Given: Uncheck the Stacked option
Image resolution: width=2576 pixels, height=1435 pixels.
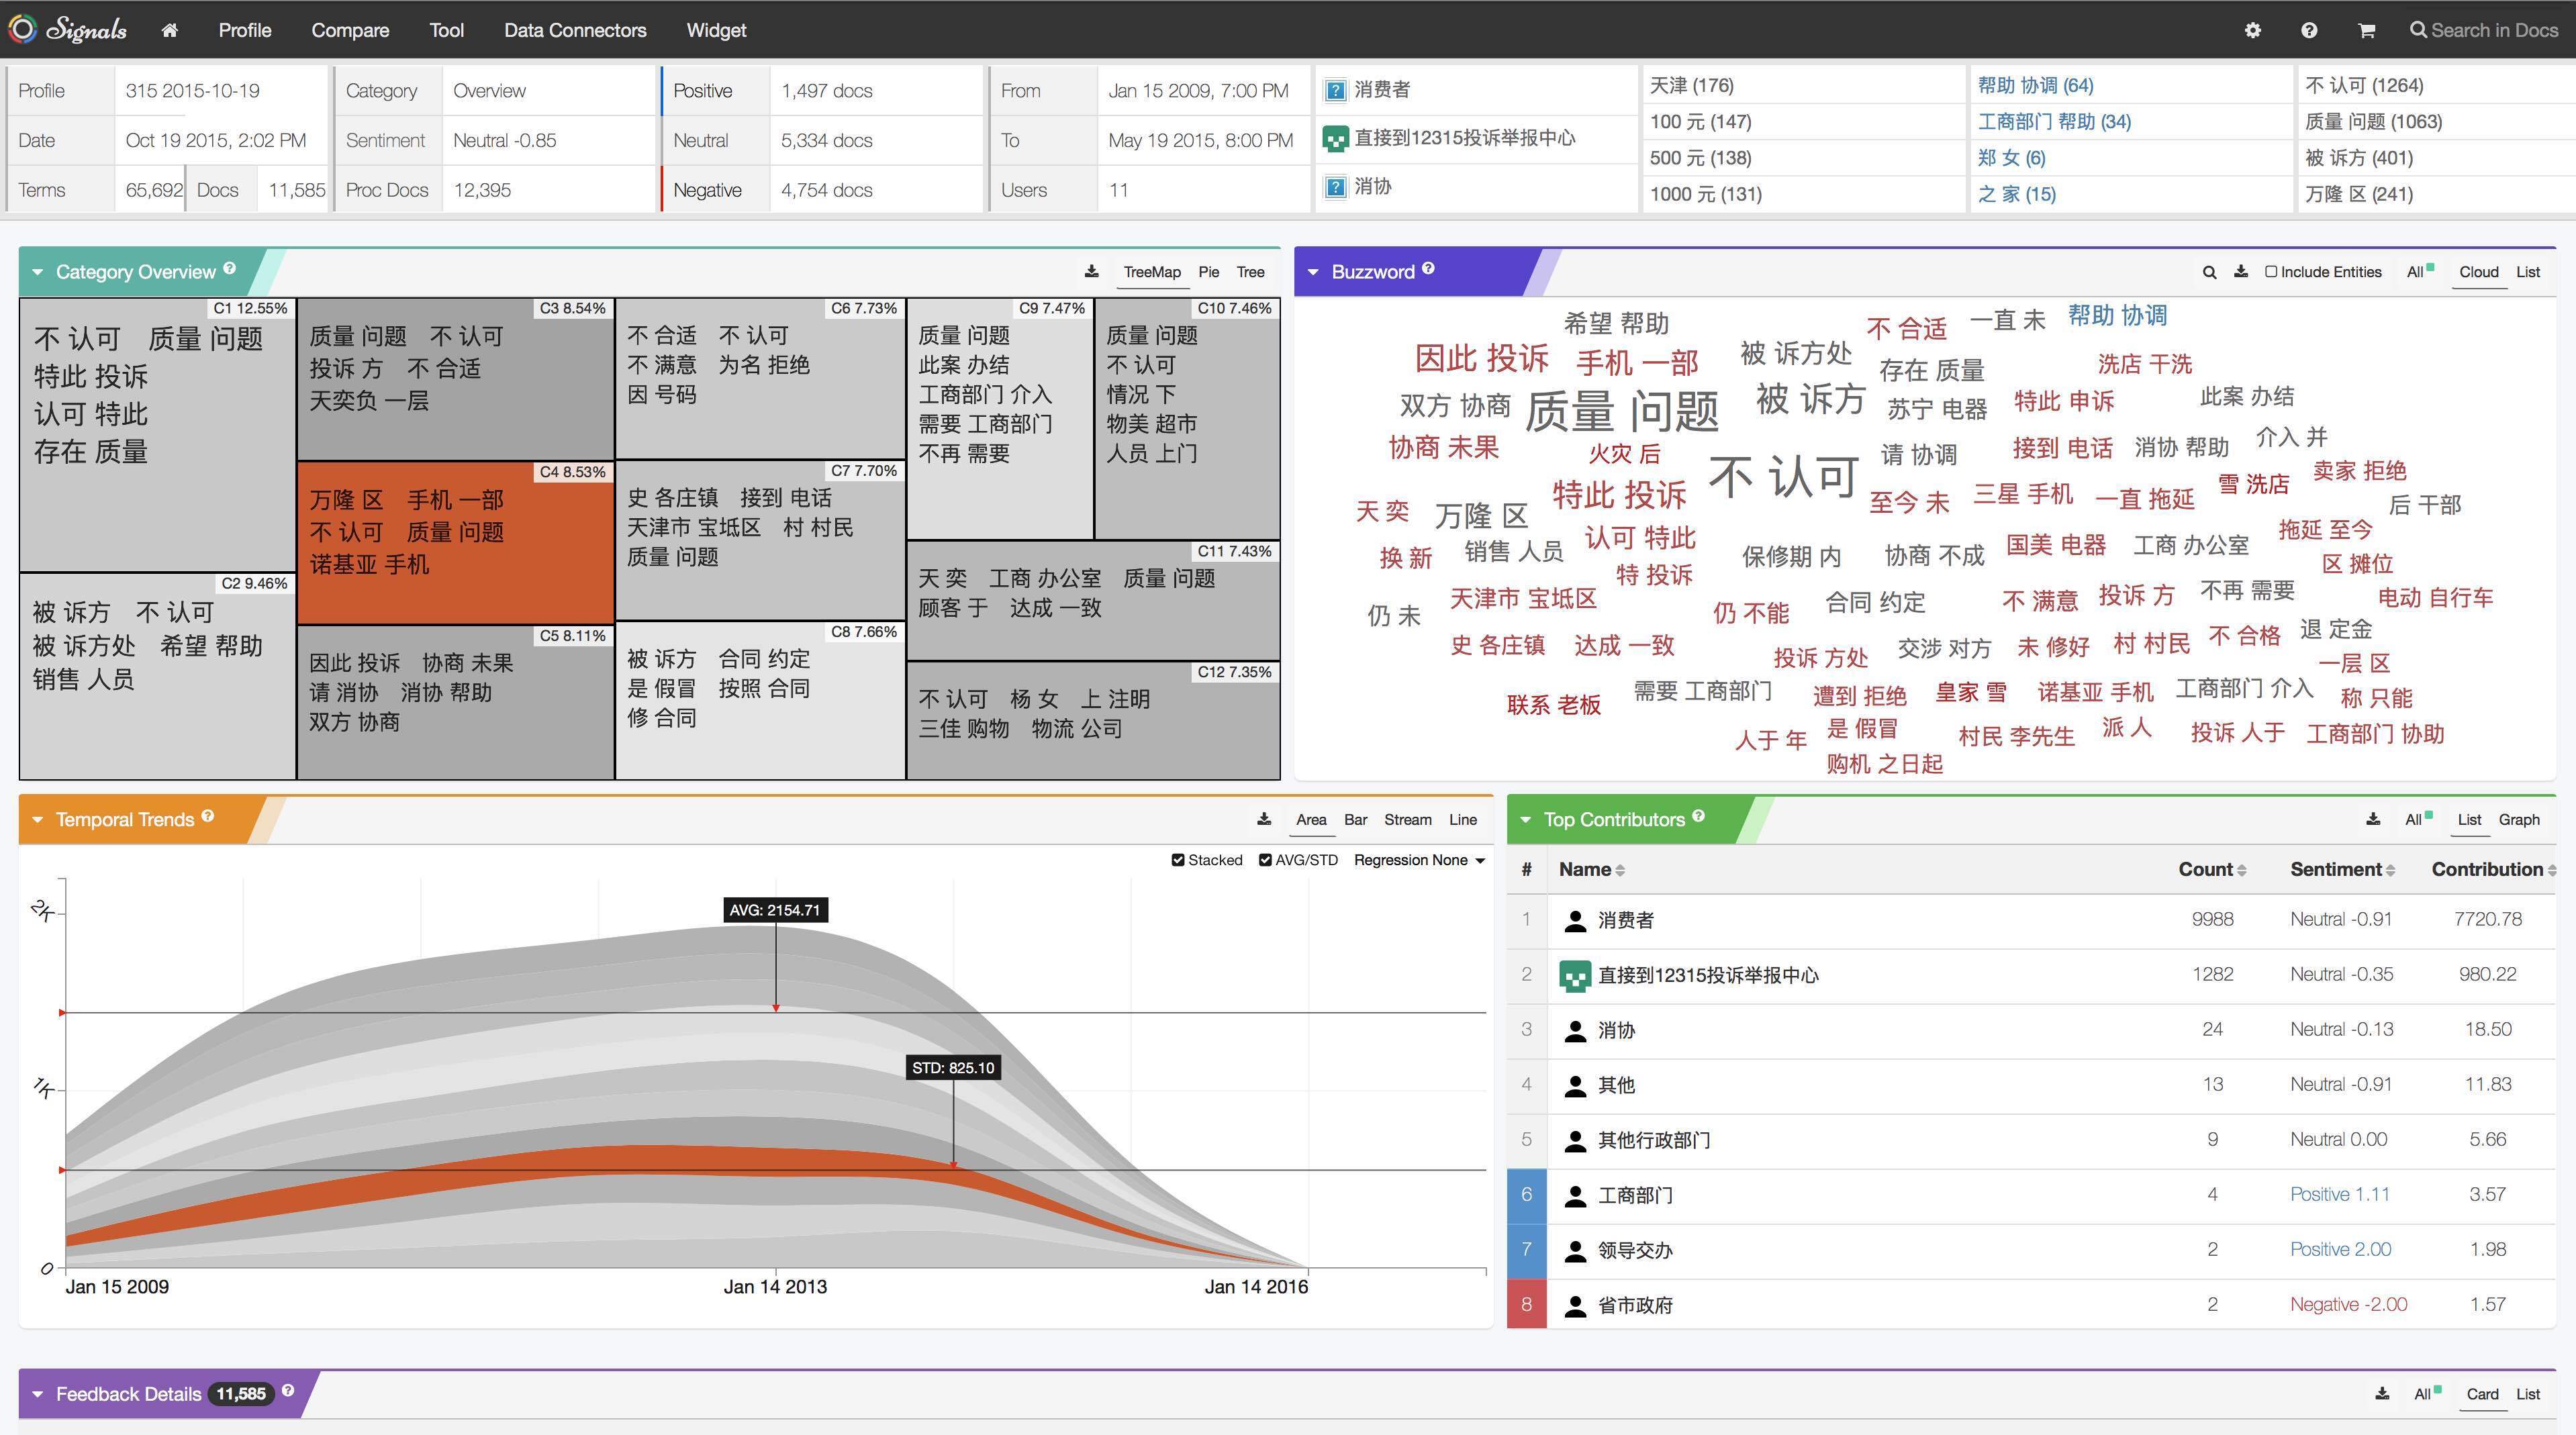Looking at the screenshot, I should 1178,860.
